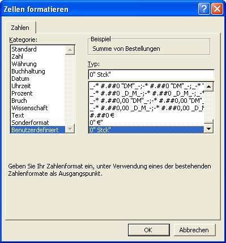The image size is (226, 243).
Task: Open the help question mark button
Action: 204,9
